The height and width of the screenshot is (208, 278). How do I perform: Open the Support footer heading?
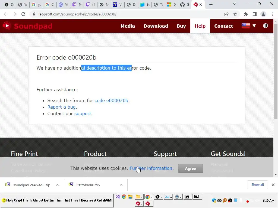(165, 154)
